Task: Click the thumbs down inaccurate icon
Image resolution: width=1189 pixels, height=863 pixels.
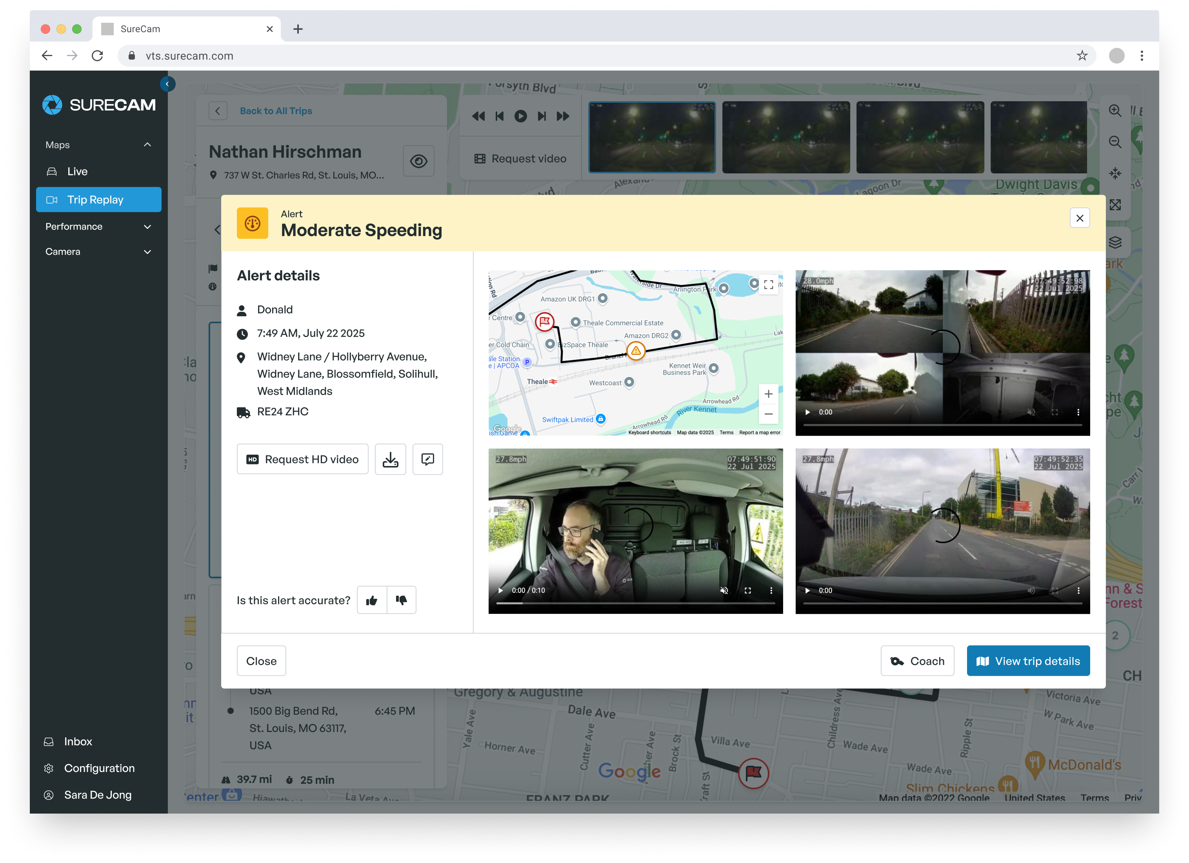Action: [402, 600]
